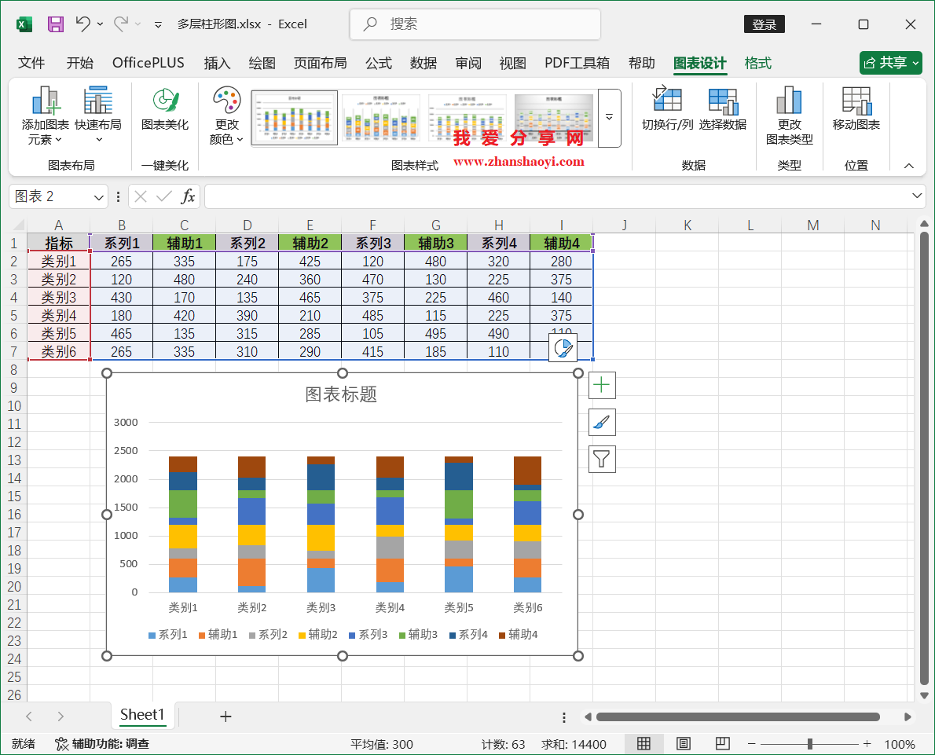
Task: Click the cancel X in formula bar
Action: click(141, 196)
